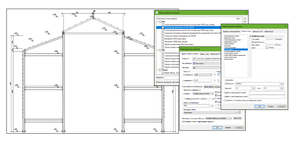
Task: Click OK in the layers dialog
Action: [260, 106]
